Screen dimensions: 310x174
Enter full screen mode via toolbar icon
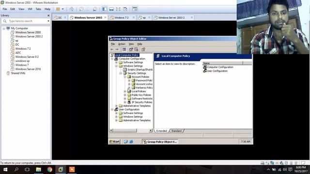[x=118, y=9]
